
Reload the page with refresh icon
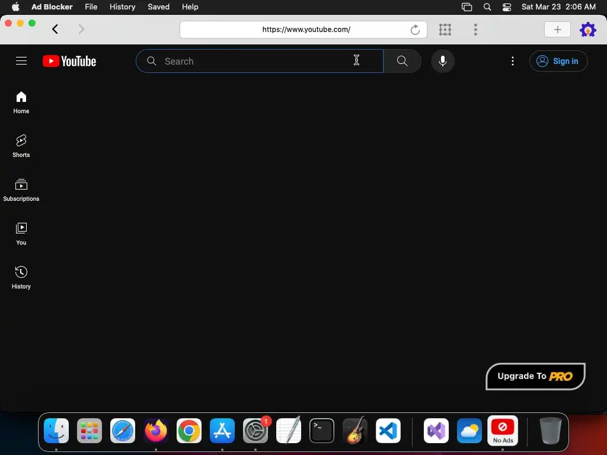coord(415,30)
